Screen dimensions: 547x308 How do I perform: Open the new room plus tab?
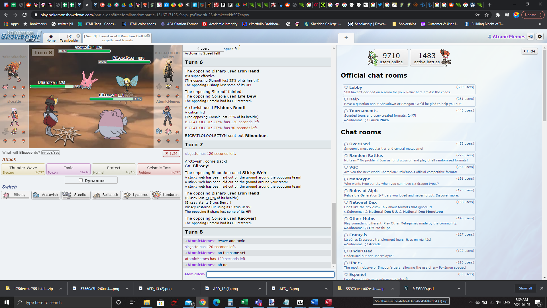[346, 38]
